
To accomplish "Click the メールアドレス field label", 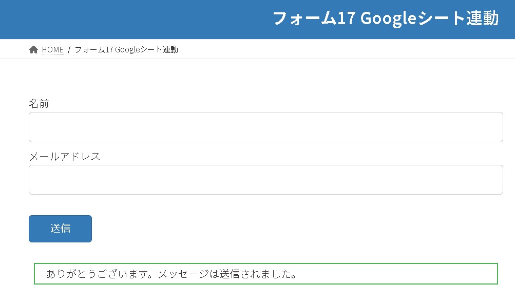I will pos(65,157).
